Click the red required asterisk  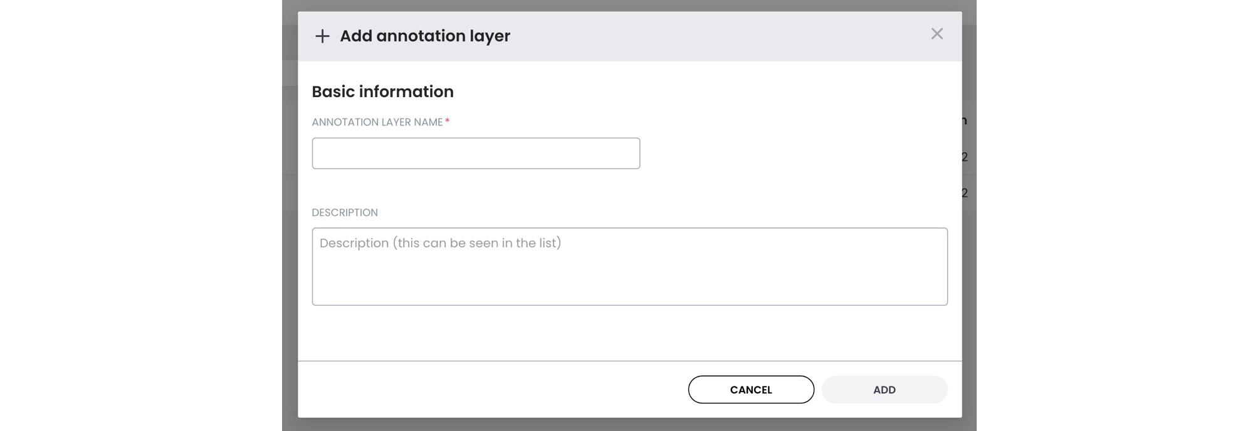click(x=448, y=121)
